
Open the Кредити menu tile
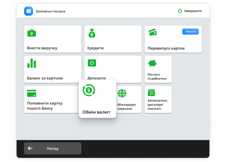113,39
